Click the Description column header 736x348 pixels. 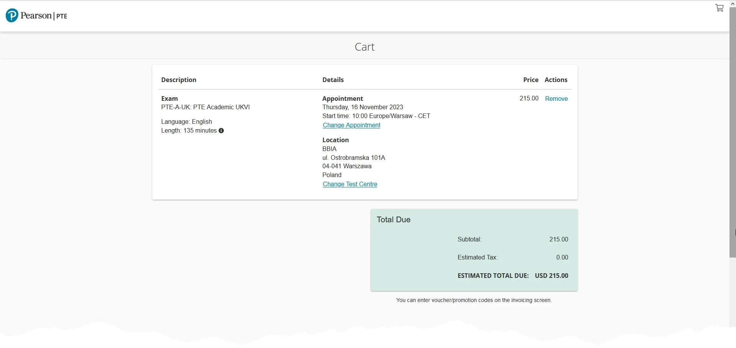tap(179, 80)
